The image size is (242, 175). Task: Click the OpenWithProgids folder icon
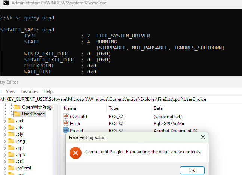coord(17,107)
